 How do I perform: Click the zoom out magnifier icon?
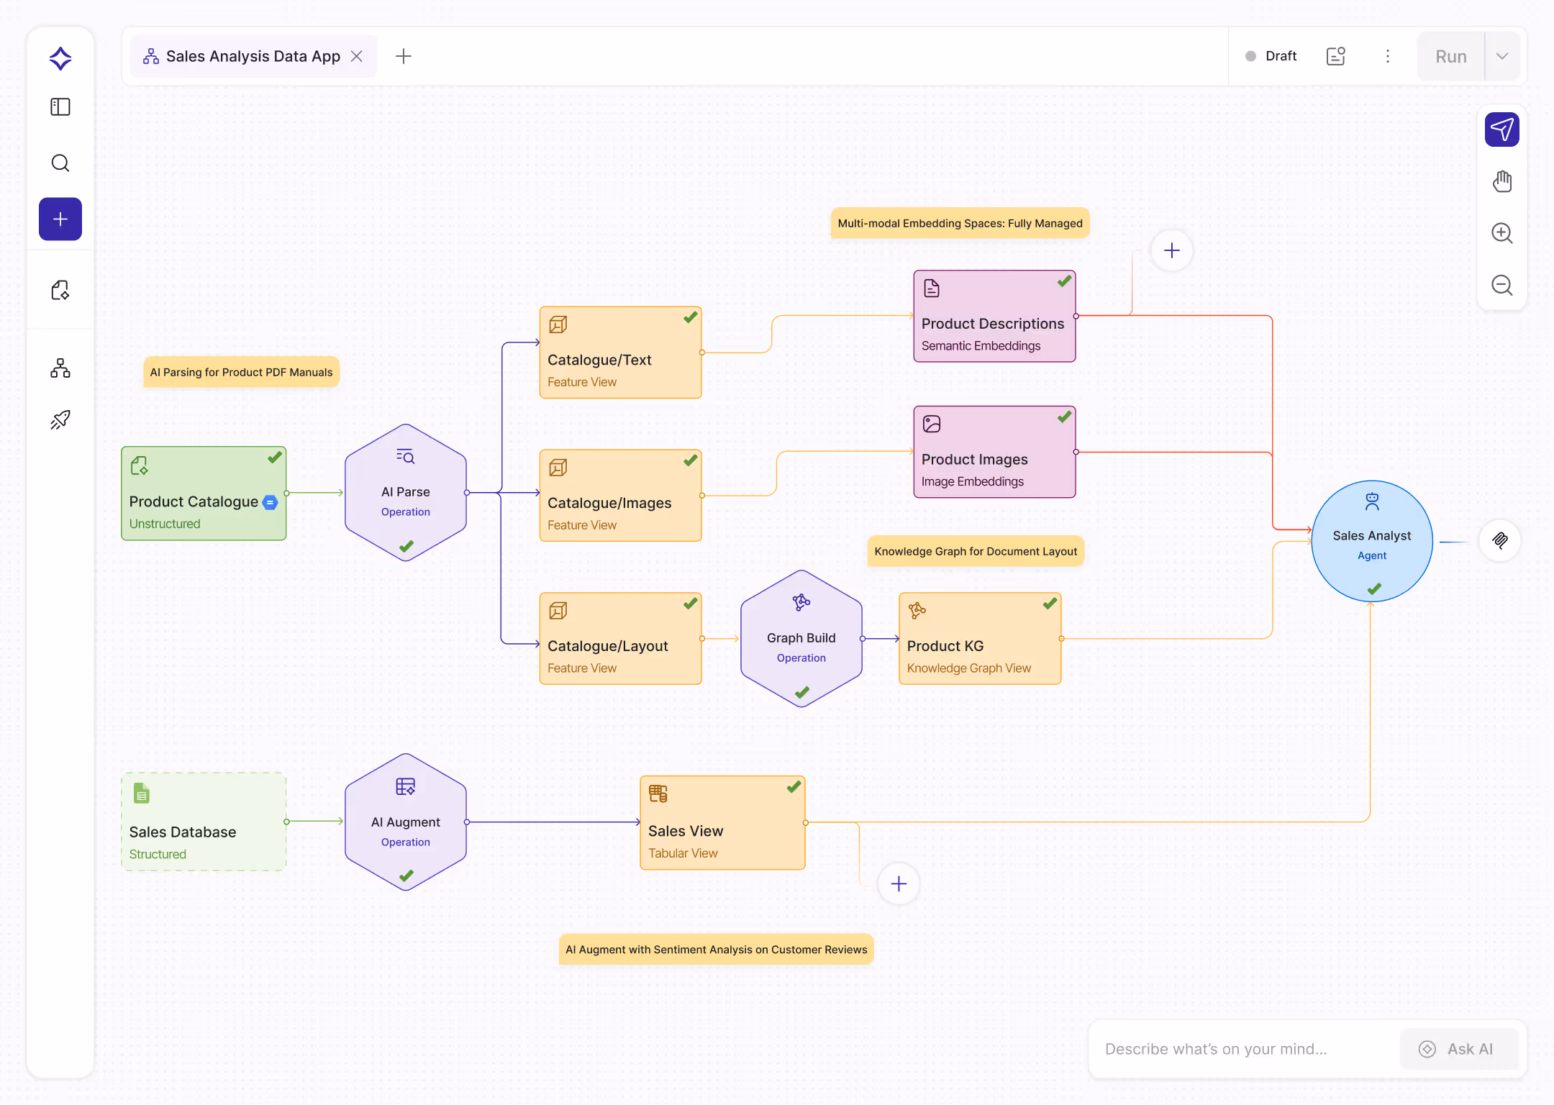1502,286
